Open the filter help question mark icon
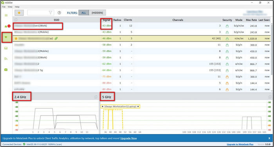The image size is (274, 147). click(x=59, y=13)
